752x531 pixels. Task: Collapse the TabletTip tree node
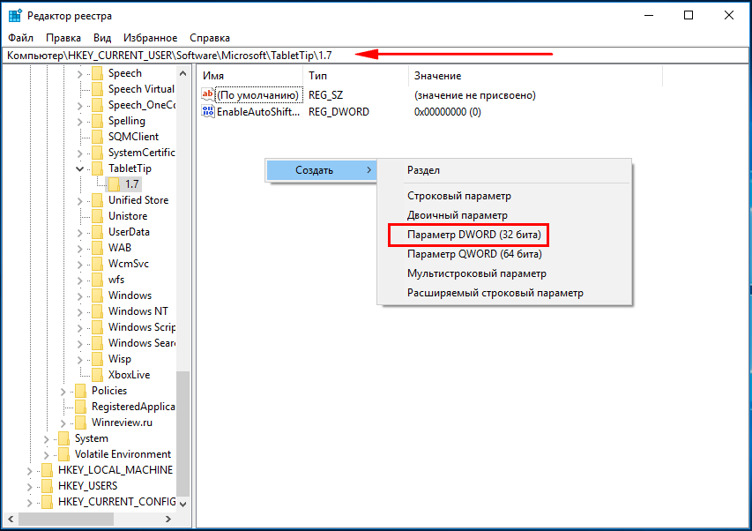79,168
